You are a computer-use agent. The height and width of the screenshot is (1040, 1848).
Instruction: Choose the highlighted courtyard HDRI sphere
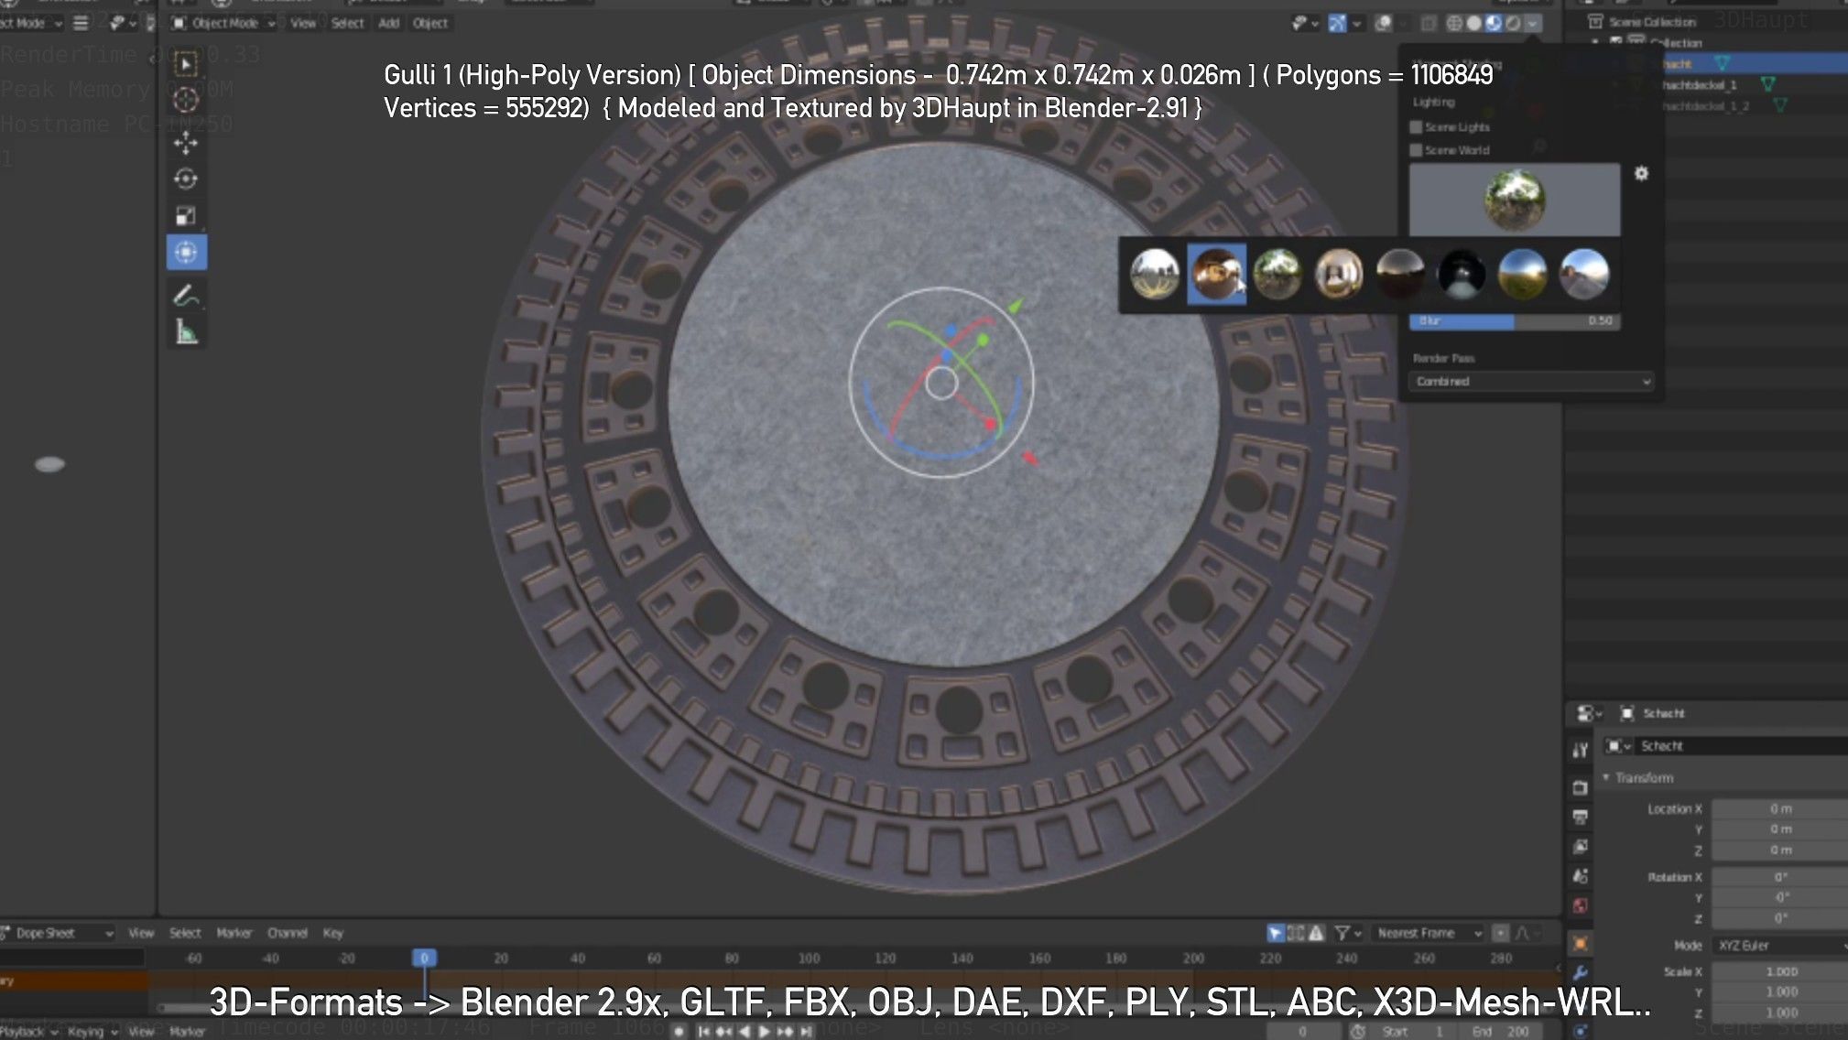(x=1216, y=274)
